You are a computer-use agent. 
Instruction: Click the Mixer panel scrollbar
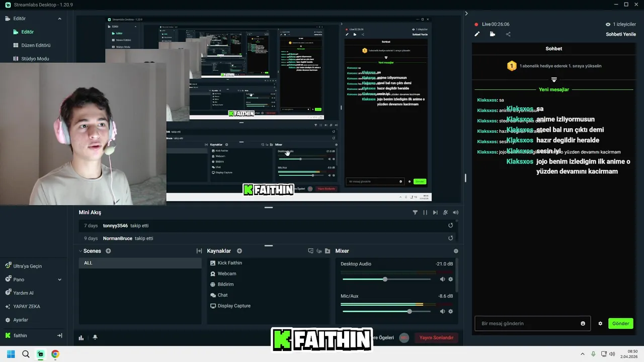click(x=457, y=276)
